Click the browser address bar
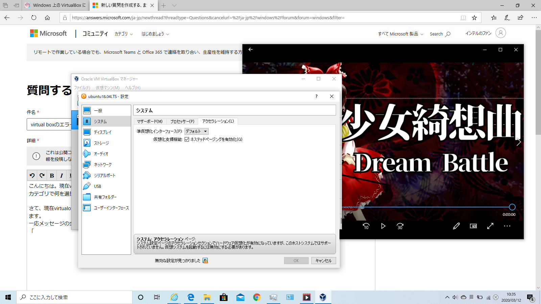Image resolution: width=541 pixels, height=304 pixels. (x=264, y=18)
